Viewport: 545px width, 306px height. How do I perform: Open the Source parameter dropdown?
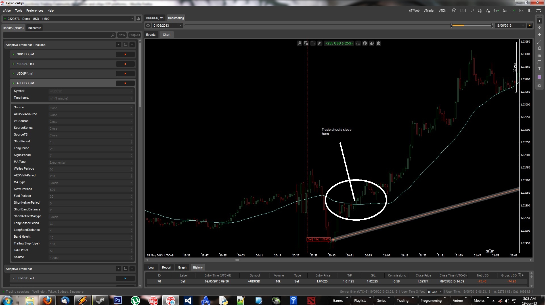(x=91, y=108)
